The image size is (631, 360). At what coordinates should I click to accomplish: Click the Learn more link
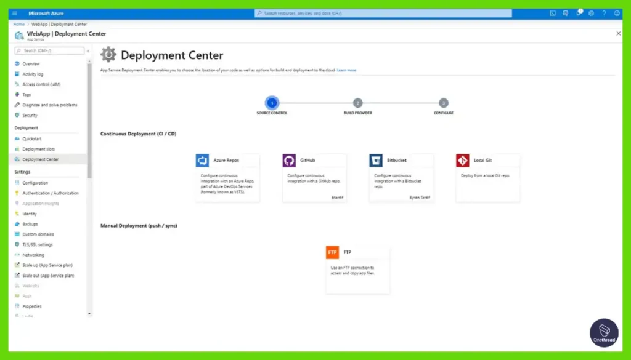tap(346, 70)
